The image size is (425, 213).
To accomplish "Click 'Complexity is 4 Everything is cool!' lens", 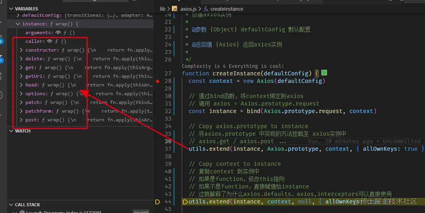I will point(233,66).
